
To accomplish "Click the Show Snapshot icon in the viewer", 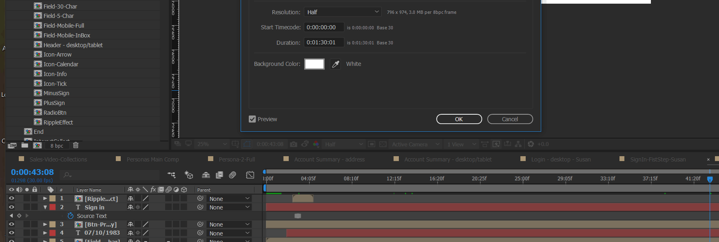I will [305, 144].
